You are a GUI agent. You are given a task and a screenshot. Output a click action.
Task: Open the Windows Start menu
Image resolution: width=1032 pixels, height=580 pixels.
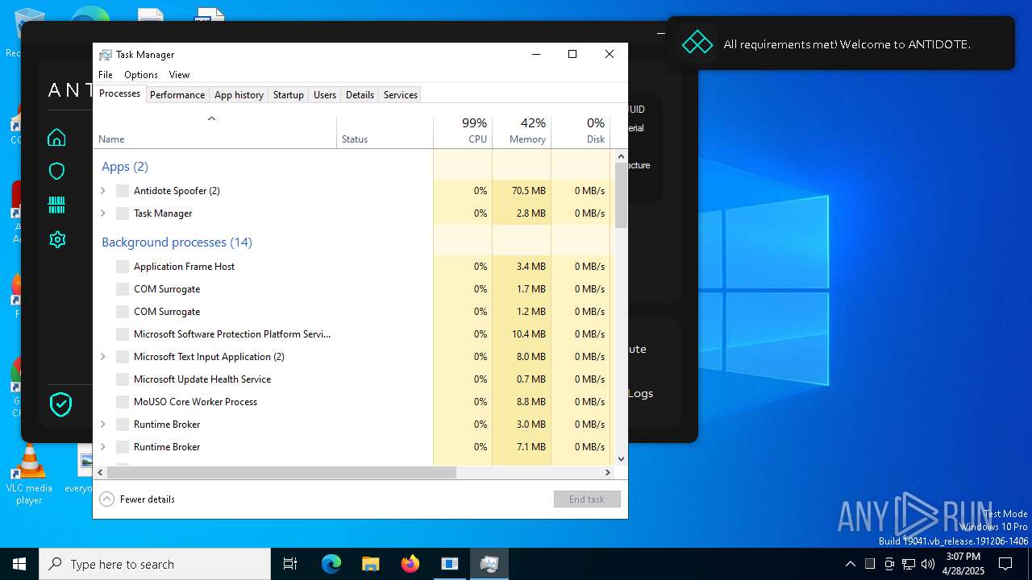click(19, 564)
